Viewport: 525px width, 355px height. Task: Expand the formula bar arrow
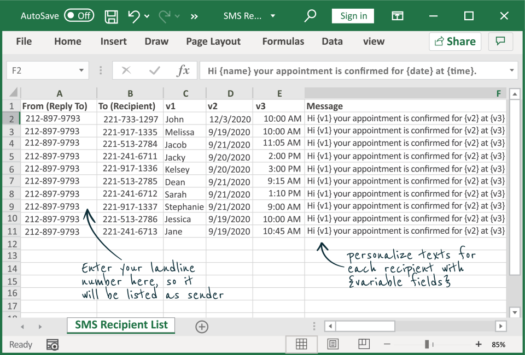pos(512,70)
